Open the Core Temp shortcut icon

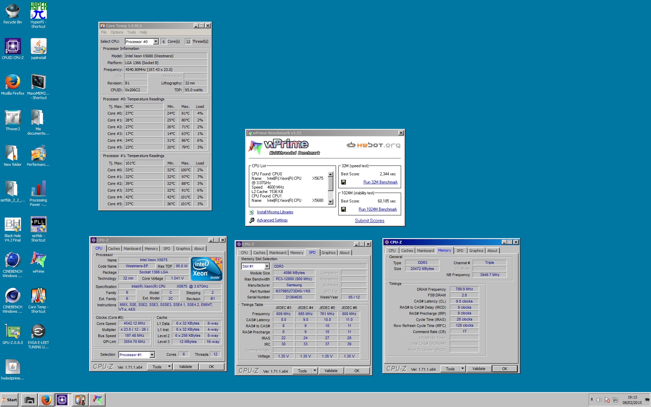(38, 301)
